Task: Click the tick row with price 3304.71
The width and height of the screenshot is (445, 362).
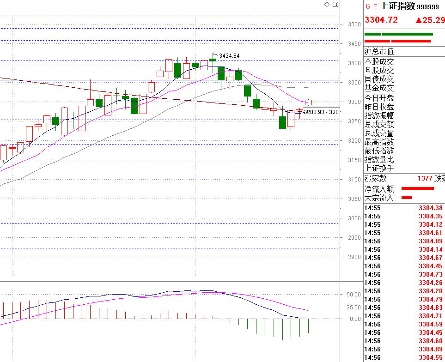Action: pos(404,316)
